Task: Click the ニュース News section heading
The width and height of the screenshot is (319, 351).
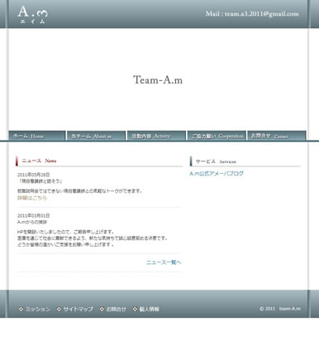Action: click(x=39, y=161)
